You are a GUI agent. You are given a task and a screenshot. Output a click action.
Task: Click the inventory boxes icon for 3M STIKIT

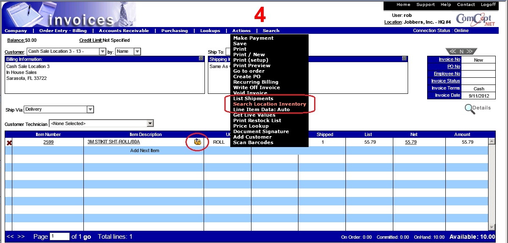click(197, 142)
